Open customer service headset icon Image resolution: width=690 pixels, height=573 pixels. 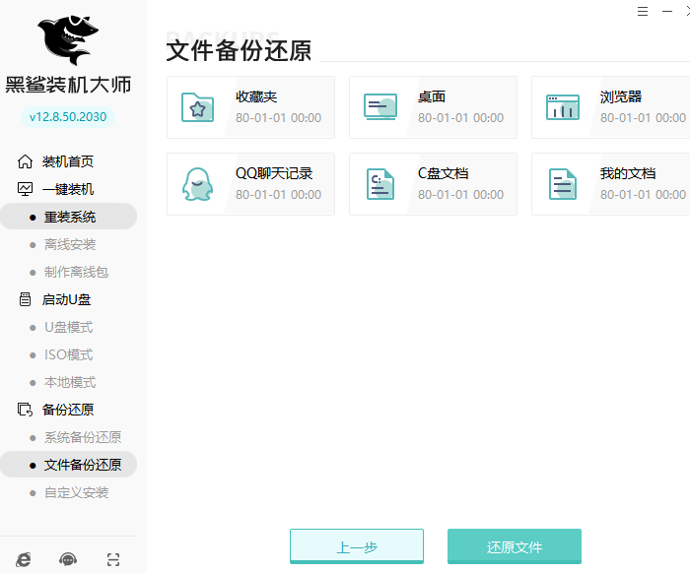tap(68, 559)
